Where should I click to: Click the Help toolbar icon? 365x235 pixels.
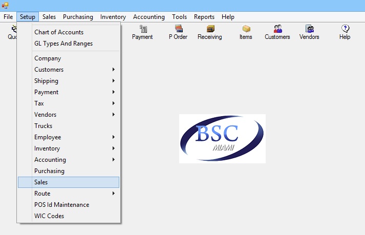click(x=345, y=32)
